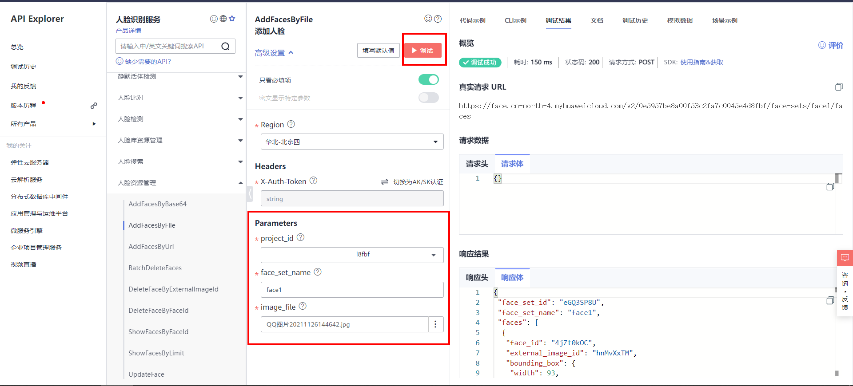
Task: Open 总览 in the left sidebar
Action: (x=17, y=47)
